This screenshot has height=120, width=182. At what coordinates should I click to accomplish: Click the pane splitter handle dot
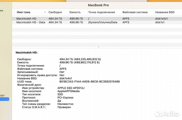98,47
